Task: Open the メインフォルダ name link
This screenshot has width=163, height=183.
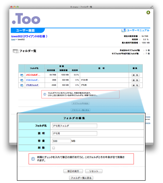Action: pyautogui.click(x=32, y=75)
